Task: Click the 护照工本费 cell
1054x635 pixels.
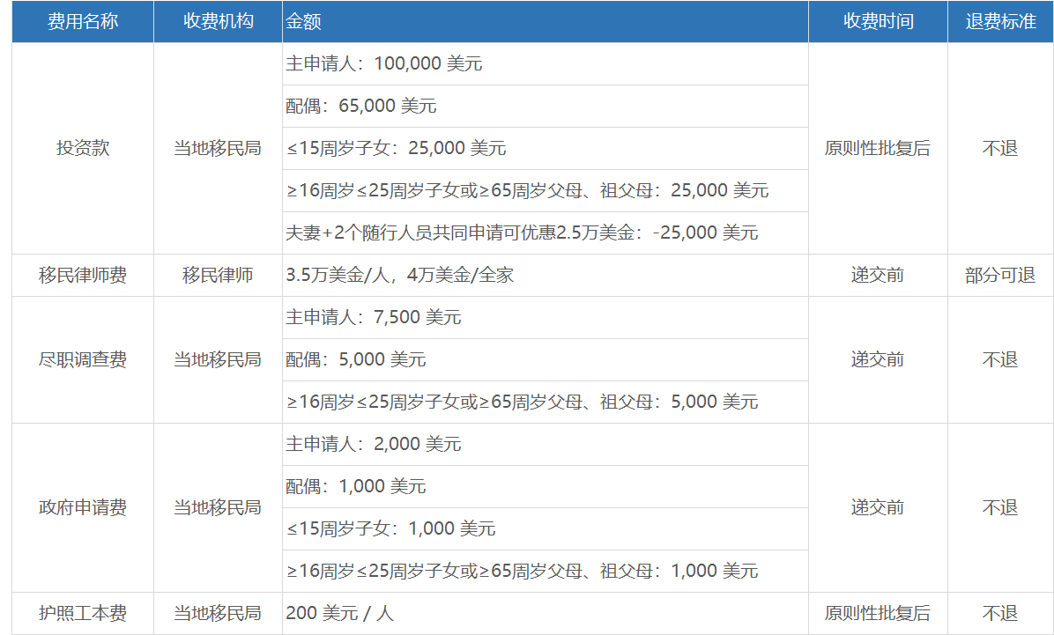Action: point(83,614)
